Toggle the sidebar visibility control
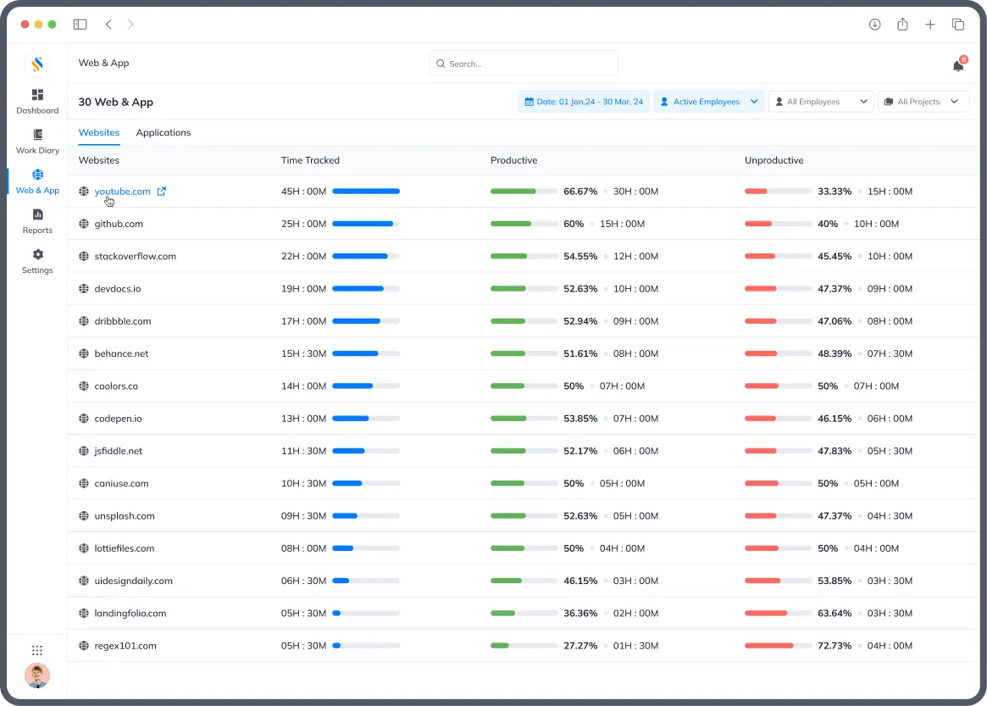This screenshot has width=987, height=706. 80,25
